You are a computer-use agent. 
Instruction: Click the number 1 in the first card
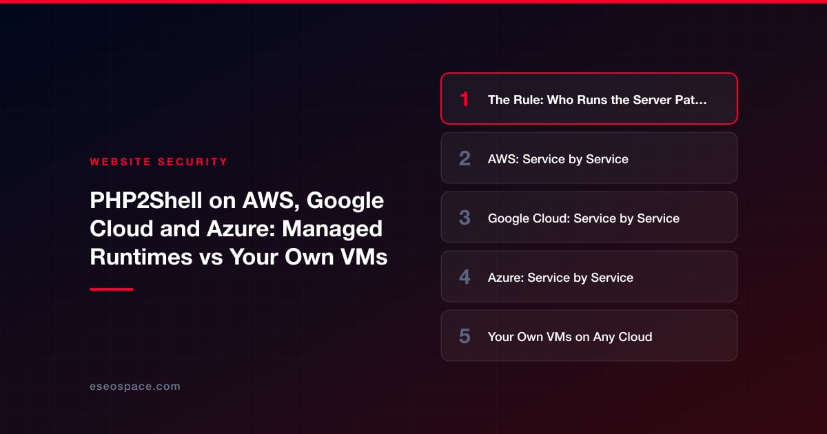click(x=464, y=99)
